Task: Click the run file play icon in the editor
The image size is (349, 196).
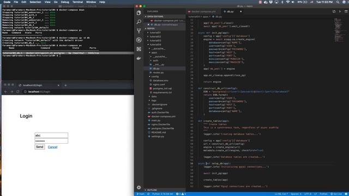Action: tap(340, 11)
